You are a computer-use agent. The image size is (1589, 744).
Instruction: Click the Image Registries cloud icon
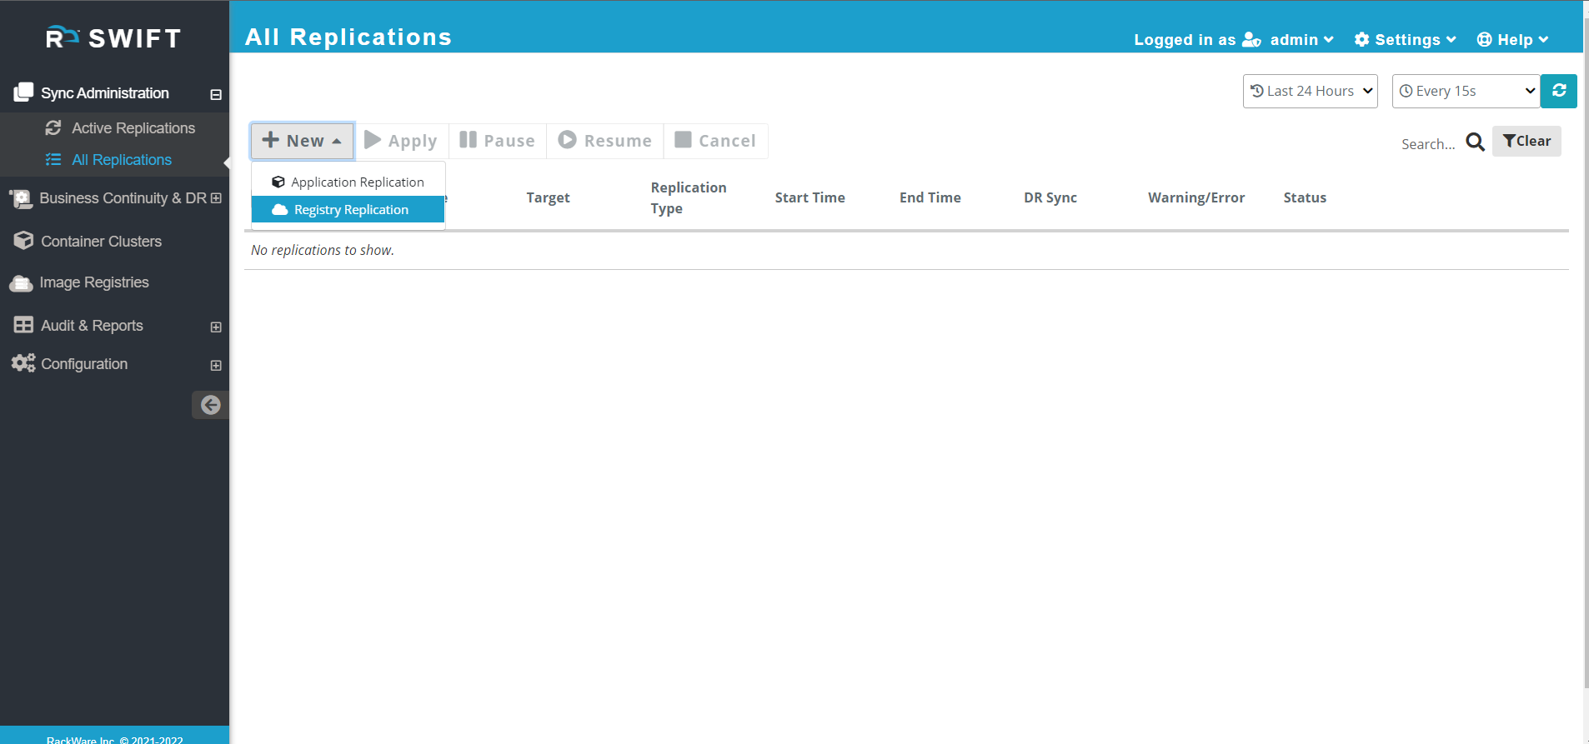(21, 283)
